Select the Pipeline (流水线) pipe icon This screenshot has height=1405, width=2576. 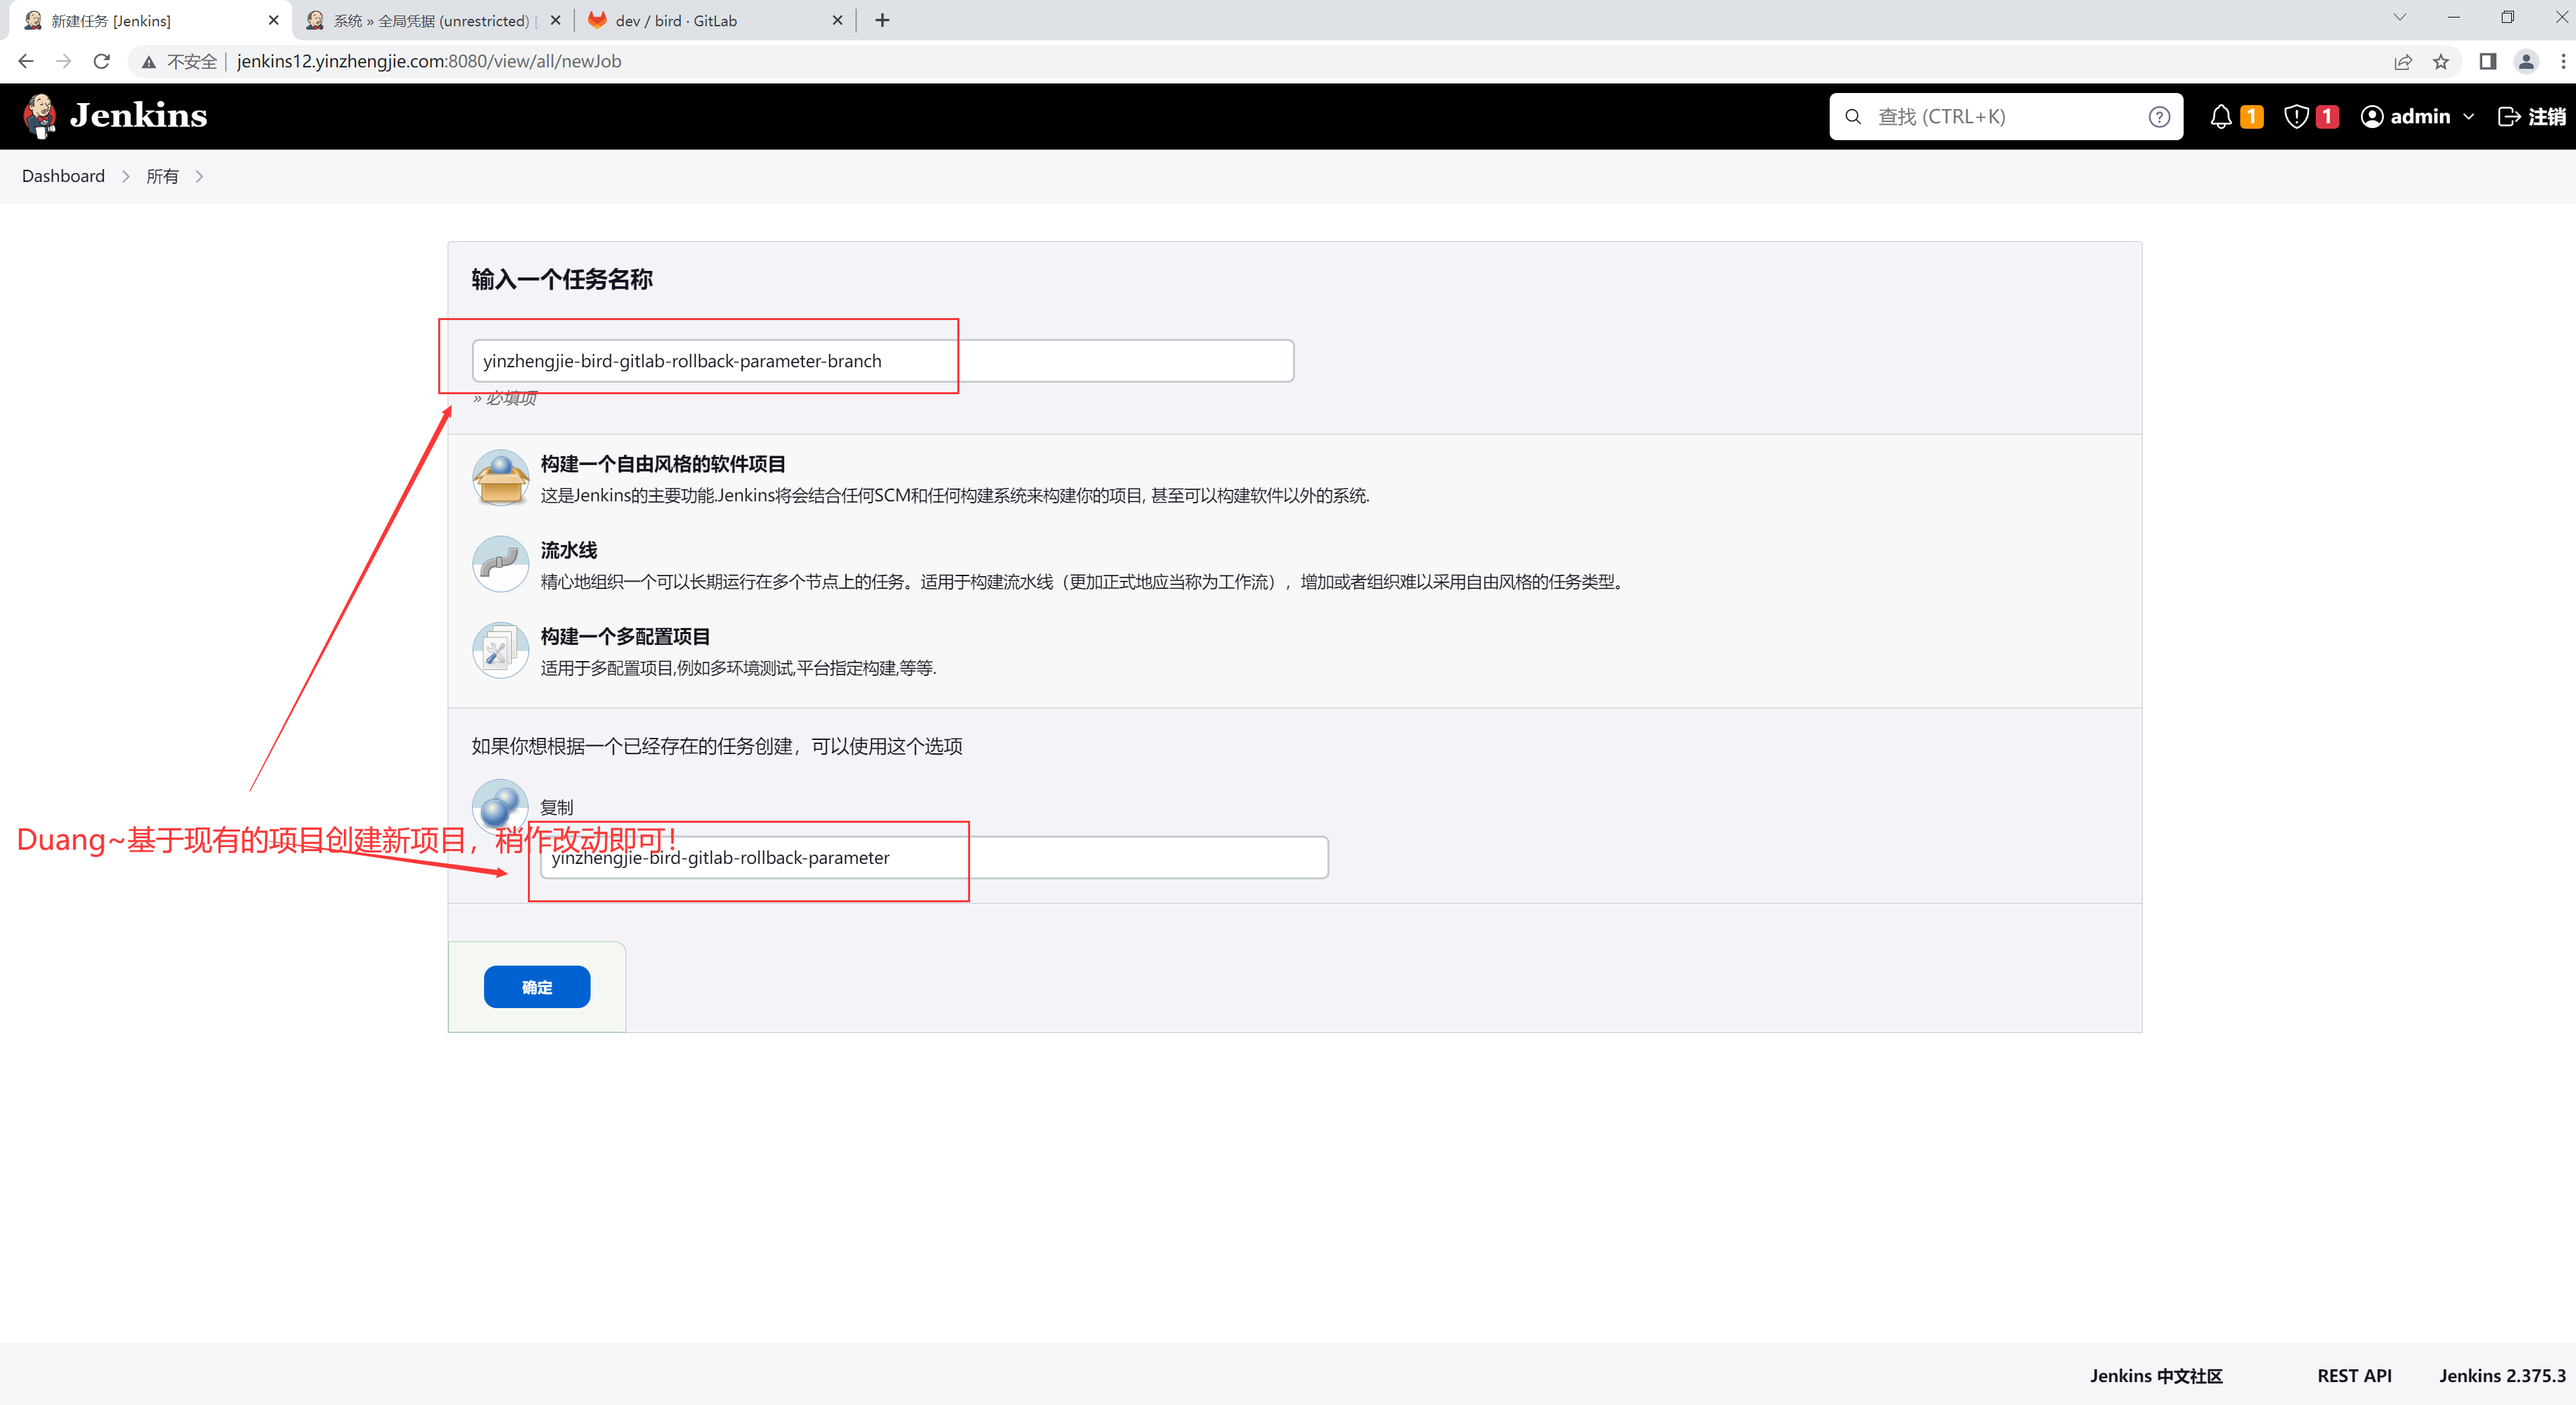pos(500,565)
